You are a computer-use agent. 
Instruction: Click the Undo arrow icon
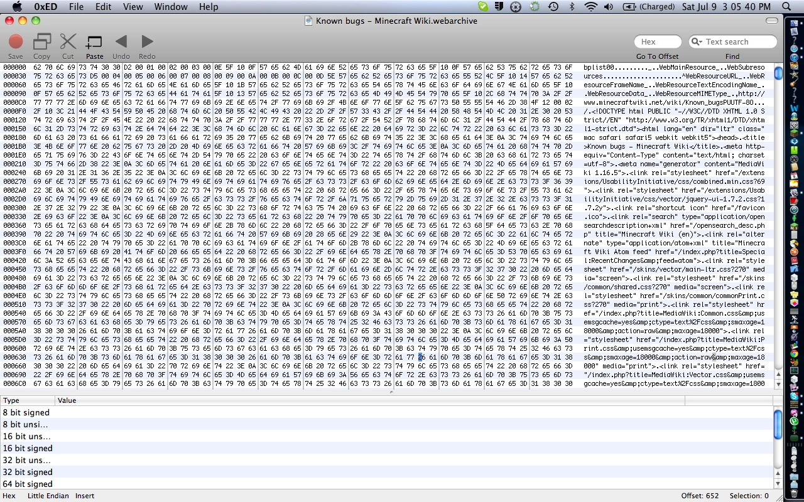click(x=121, y=41)
